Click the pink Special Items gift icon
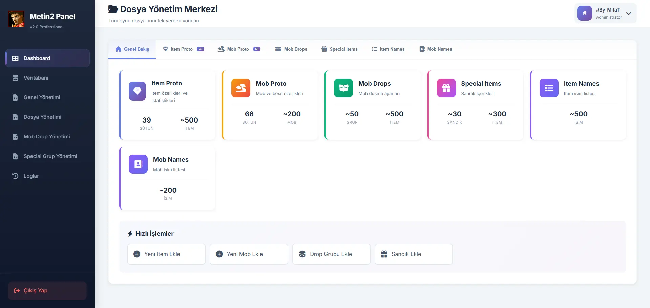This screenshot has width=650, height=308. [x=446, y=88]
